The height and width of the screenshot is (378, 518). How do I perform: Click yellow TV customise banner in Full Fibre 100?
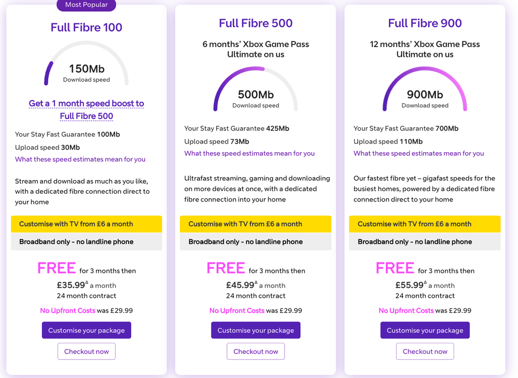(x=87, y=224)
